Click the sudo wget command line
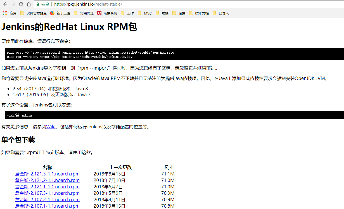This screenshot has width=344, height=209. tap(91, 53)
